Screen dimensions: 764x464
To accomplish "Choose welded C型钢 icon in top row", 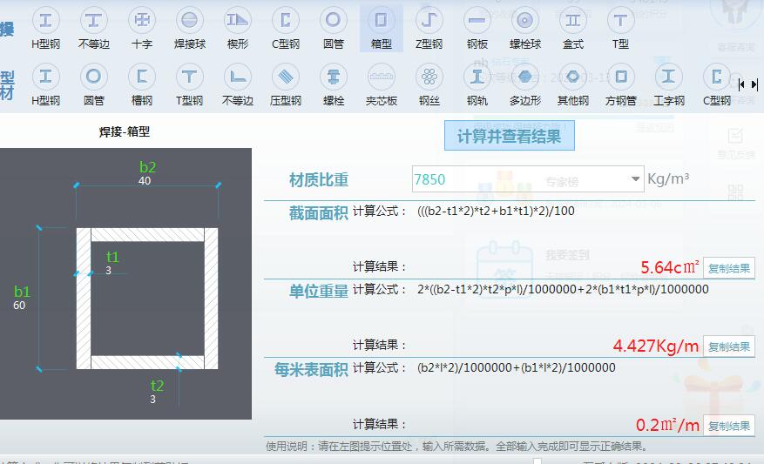I will coord(286,28).
